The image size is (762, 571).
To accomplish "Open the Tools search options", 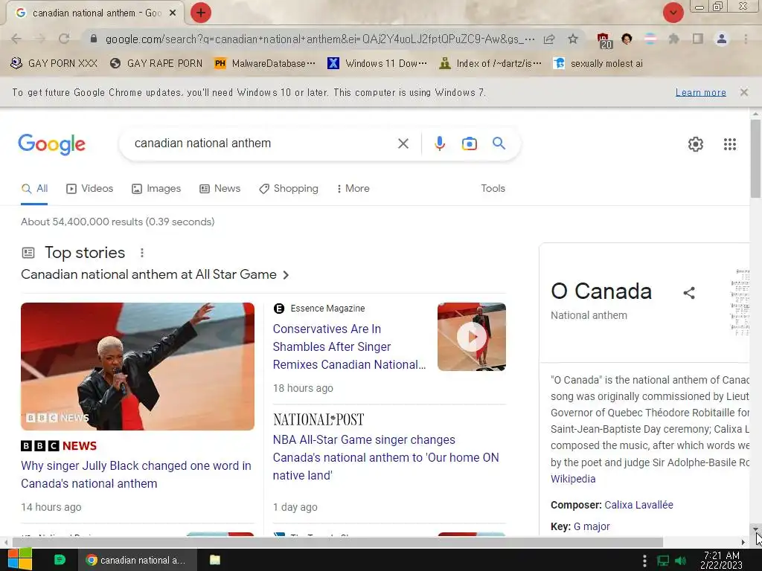I will click(x=493, y=188).
